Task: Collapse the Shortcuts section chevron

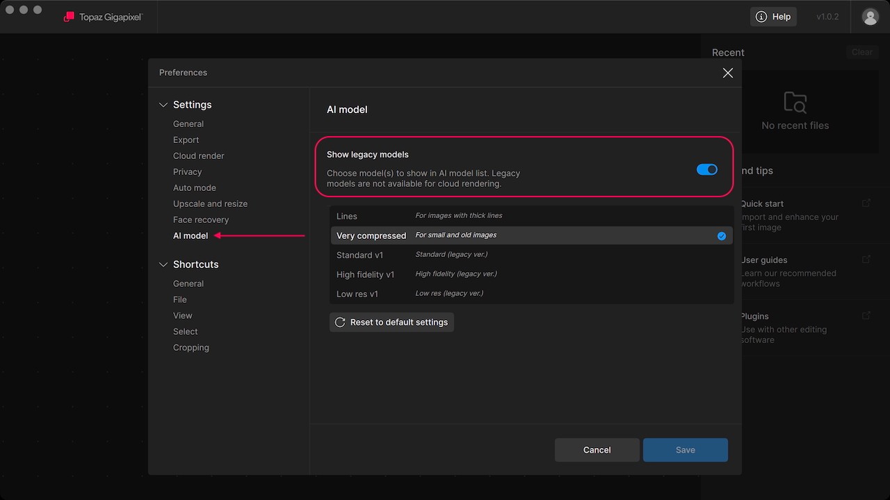Action: pyautogui.click(x=163, y=265)
